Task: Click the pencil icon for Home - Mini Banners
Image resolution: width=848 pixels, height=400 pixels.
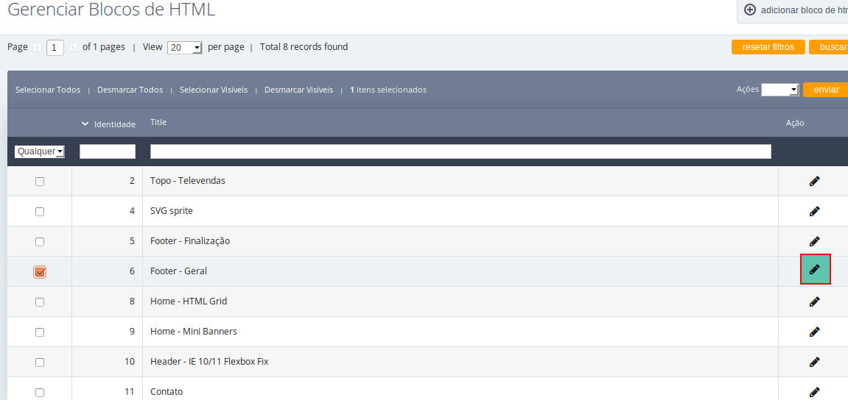Action: click(x=814, y=332)
